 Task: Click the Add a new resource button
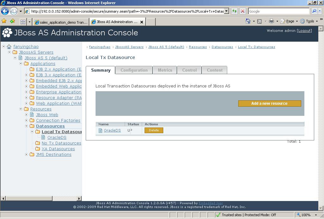tap(270, 104)
